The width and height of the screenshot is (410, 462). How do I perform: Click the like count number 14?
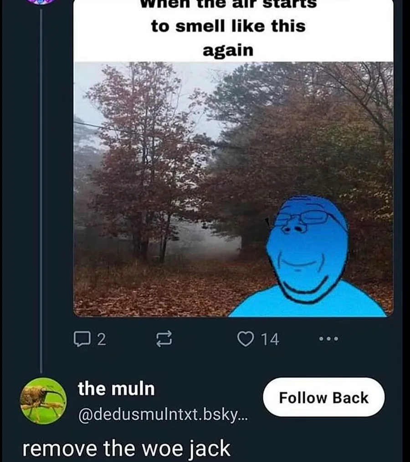(271, 339)
